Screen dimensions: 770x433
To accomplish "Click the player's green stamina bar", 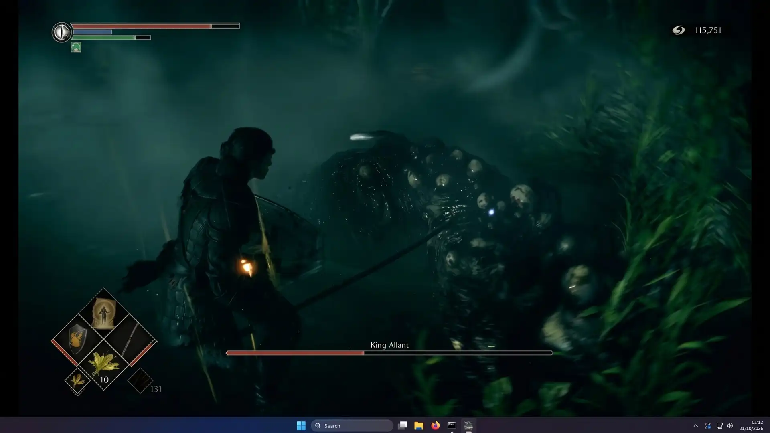I will pos(111,38).
